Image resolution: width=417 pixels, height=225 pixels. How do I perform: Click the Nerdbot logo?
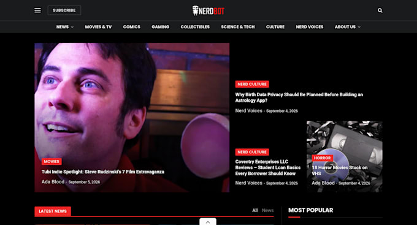click(x=208, y=10)
